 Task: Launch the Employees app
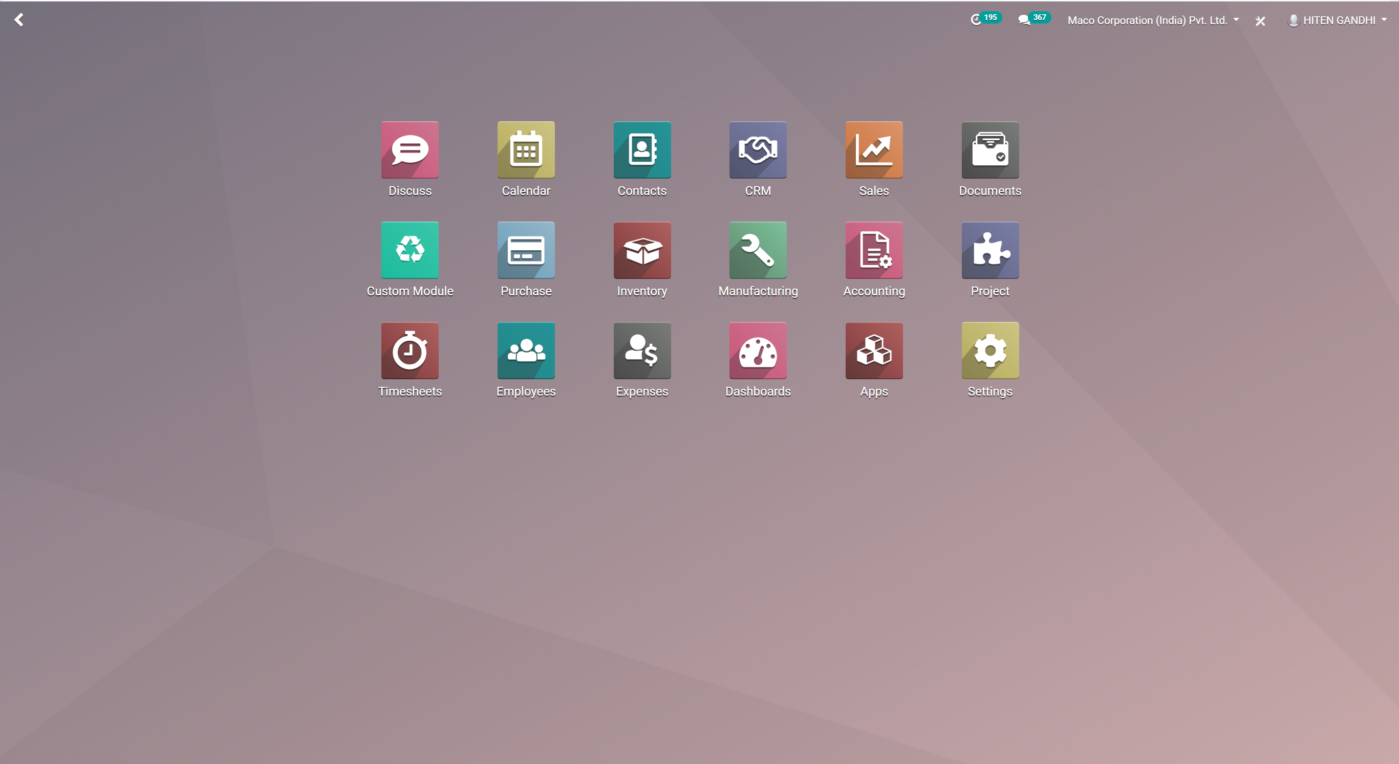[x=526, y=351]
